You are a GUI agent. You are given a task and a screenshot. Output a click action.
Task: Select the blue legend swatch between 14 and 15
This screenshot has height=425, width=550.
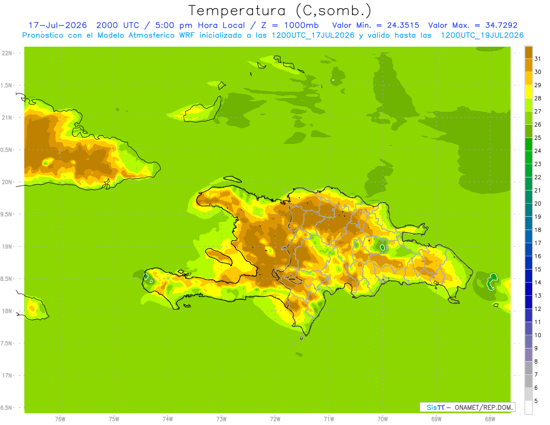[528, 276]
